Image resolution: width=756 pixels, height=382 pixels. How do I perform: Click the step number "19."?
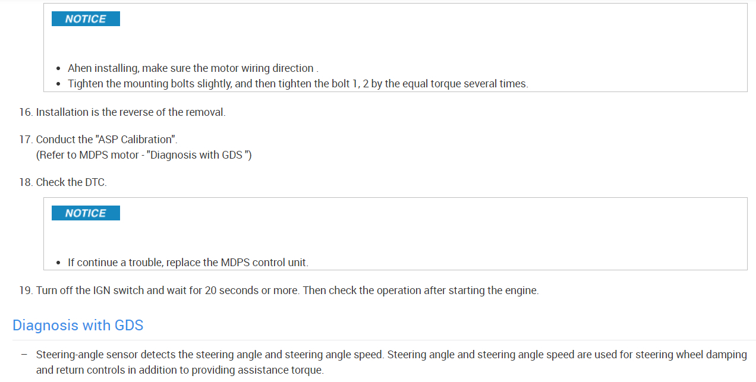click(26, 291)
